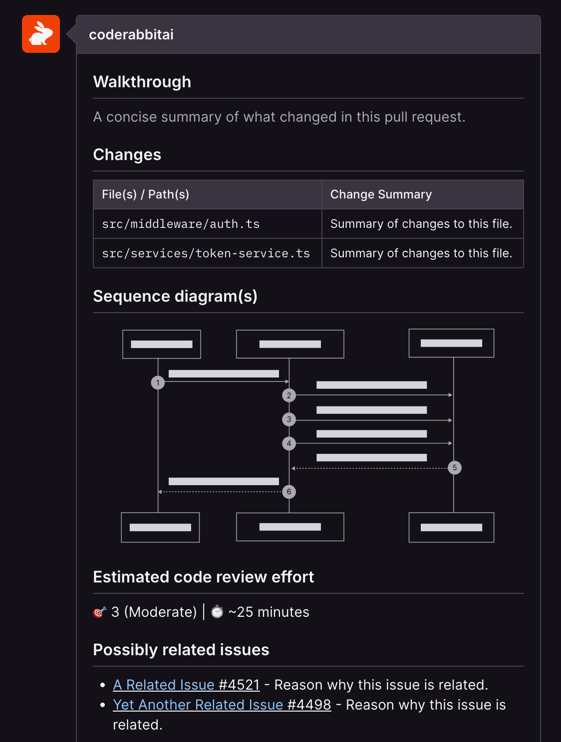Click circle 4 in the sequence diagram

point(289,443)
